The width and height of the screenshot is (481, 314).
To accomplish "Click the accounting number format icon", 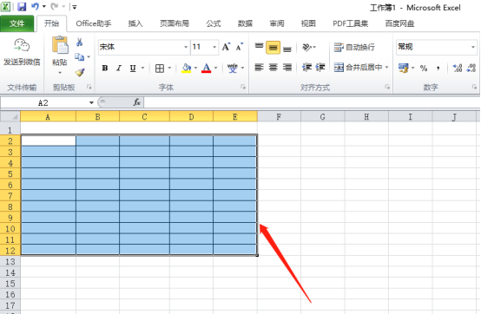I will [403, 68].
